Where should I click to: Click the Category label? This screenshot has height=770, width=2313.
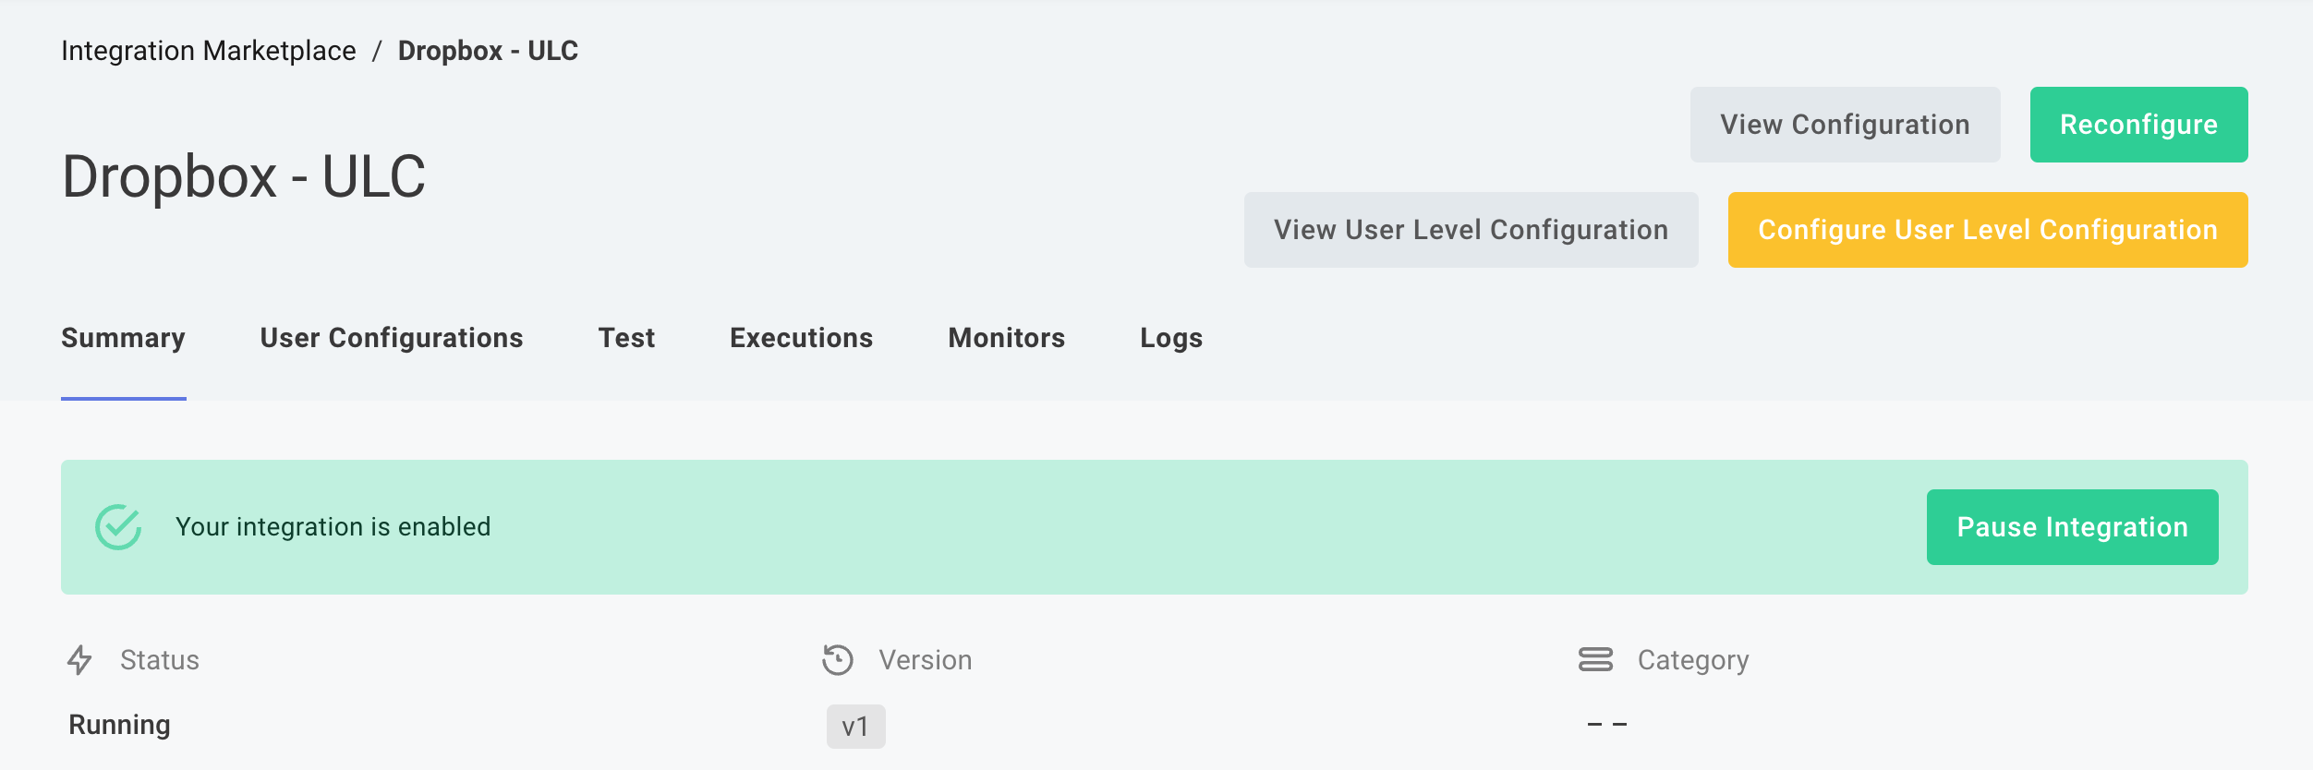pyautogui.click(x=1693, y=660)
